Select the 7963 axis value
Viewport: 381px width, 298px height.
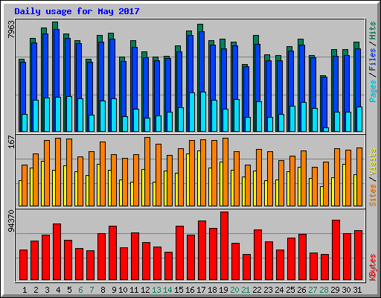[x=11, y=29]
